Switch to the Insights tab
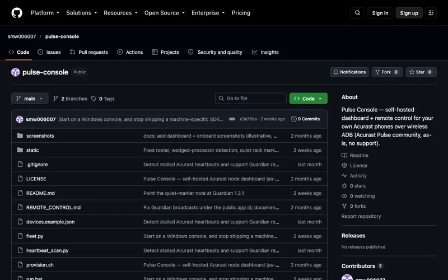Screen dimensions: 448x280 click(x=265, y=52)
